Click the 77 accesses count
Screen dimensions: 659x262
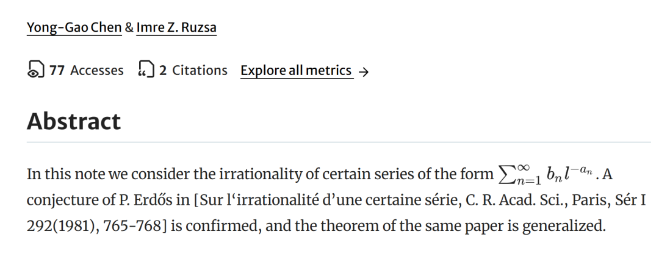(x=57, y=71)
